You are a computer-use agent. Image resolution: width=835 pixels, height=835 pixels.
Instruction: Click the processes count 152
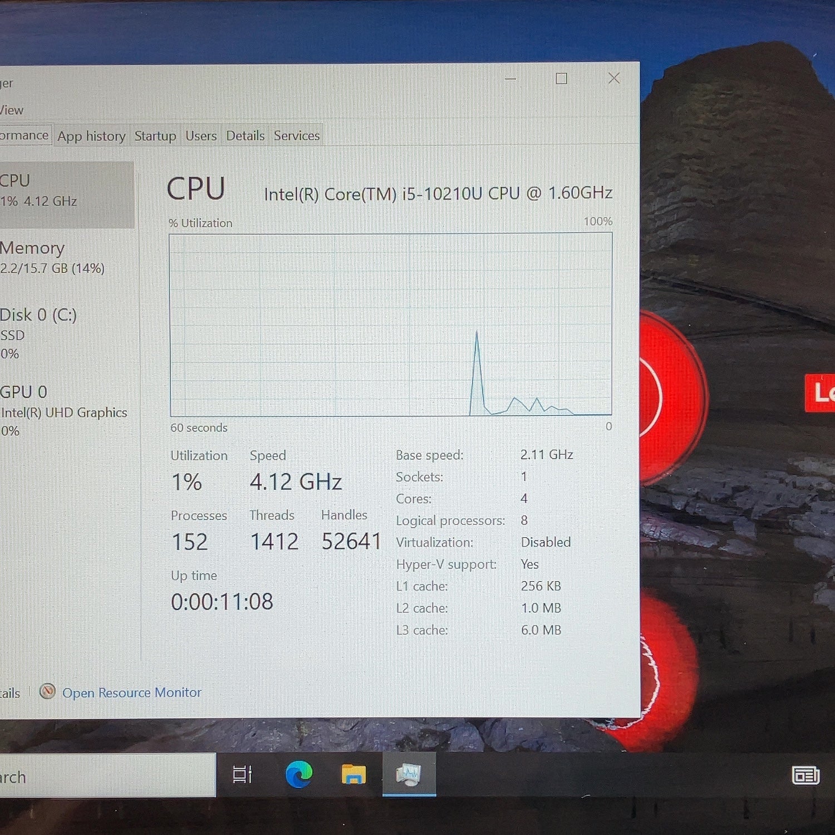click(x=190, y=542)
